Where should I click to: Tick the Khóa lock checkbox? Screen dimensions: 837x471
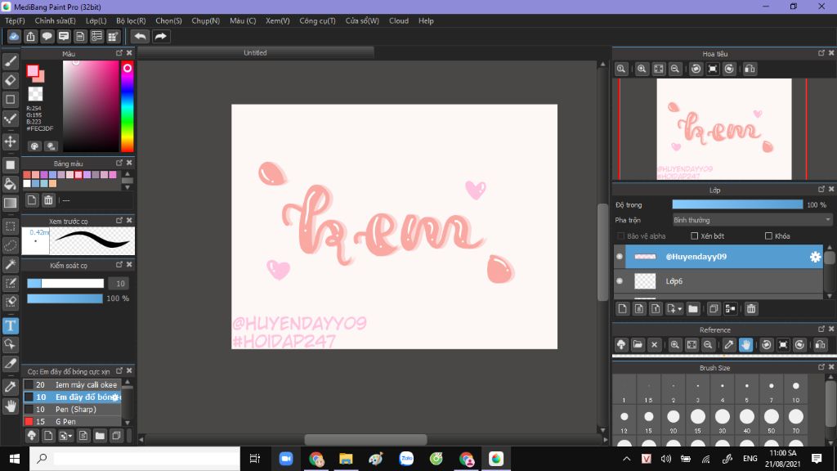(x=768, y=236)
